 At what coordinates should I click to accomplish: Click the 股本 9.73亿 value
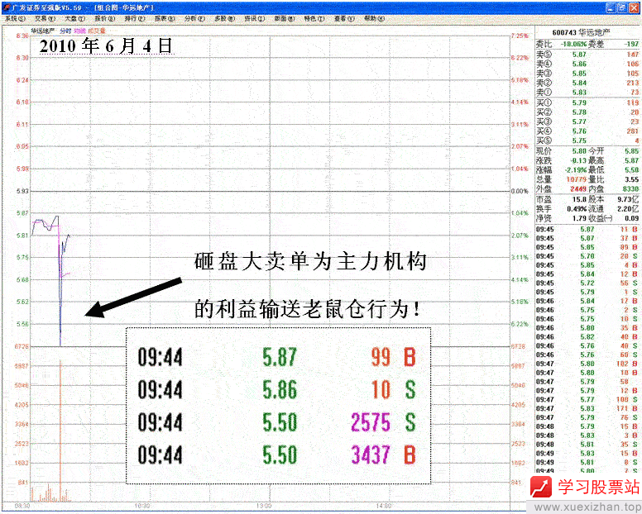[x=629, y=199]
